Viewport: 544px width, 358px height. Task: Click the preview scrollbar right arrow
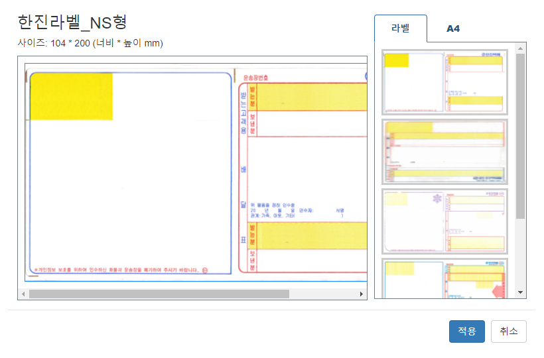tap(361, 294)
